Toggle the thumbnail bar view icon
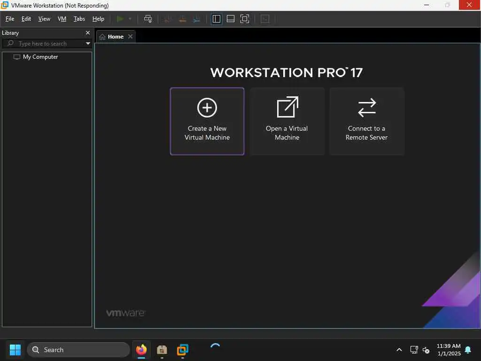The height and width of the screenshot is (361, 481). click(x=230, y=19)
